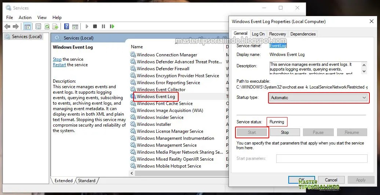Viewport: 380px width, 195px height.
Task: Click the Restart the service link
Action: (x=59, y=65)
